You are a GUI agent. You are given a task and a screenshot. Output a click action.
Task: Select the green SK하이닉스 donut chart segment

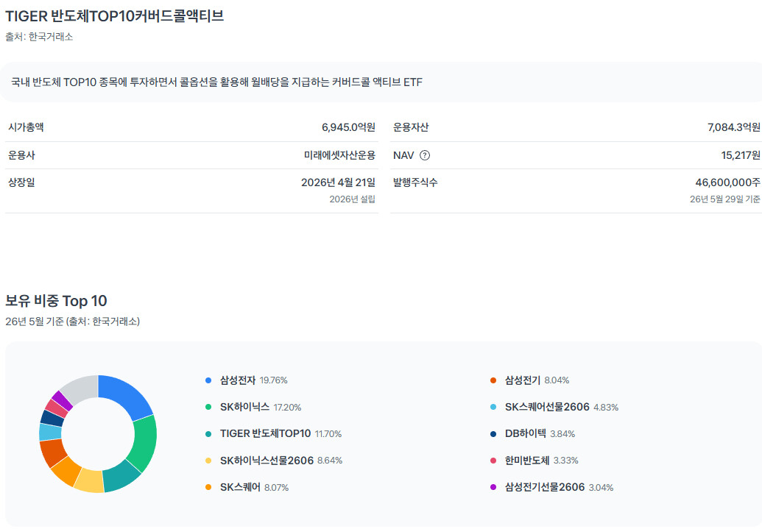coord(144,442)
